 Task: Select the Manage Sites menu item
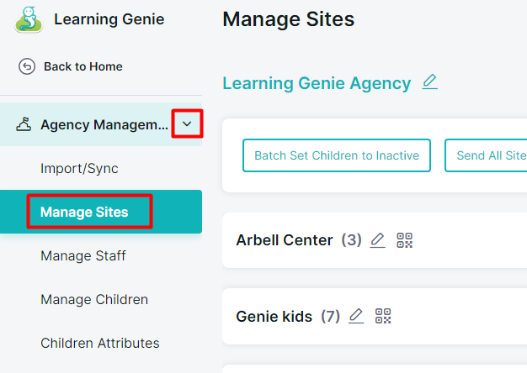tap(101, 212)
